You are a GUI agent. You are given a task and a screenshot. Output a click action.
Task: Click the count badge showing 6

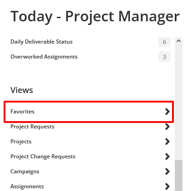(x=164, y=42)
